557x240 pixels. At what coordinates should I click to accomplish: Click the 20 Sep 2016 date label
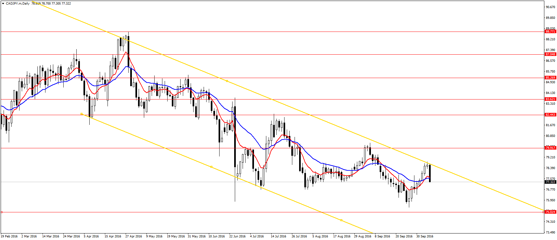click(x=404, y=236)
